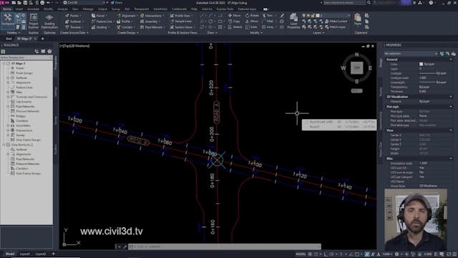The width and height of the screenshot is (458, 258).
Task: Open Grading Optimization tool
Action: 49,21
